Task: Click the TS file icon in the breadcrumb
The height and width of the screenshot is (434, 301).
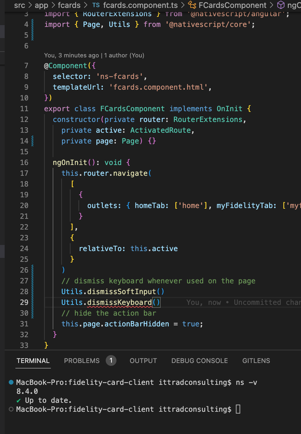Action: click(x=95, y=5)
